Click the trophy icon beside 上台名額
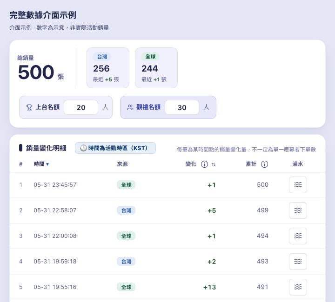Viewport: 335px width, 302px height. click(29, 107)
